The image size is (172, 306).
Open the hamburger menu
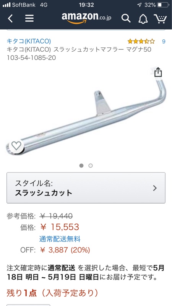click(29, 18)
